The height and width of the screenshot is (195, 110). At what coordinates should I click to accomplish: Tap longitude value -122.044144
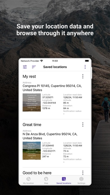(49, 103)
